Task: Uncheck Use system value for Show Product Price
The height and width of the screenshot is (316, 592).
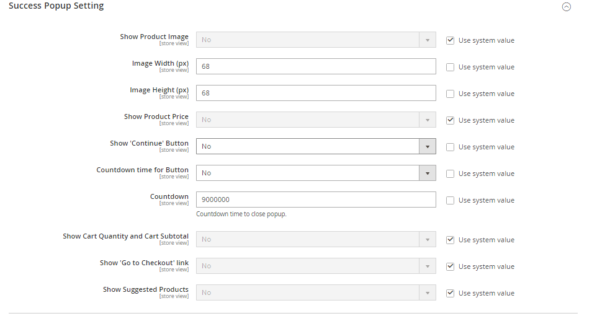Action: pyautogui.click(x=451, y=120)
